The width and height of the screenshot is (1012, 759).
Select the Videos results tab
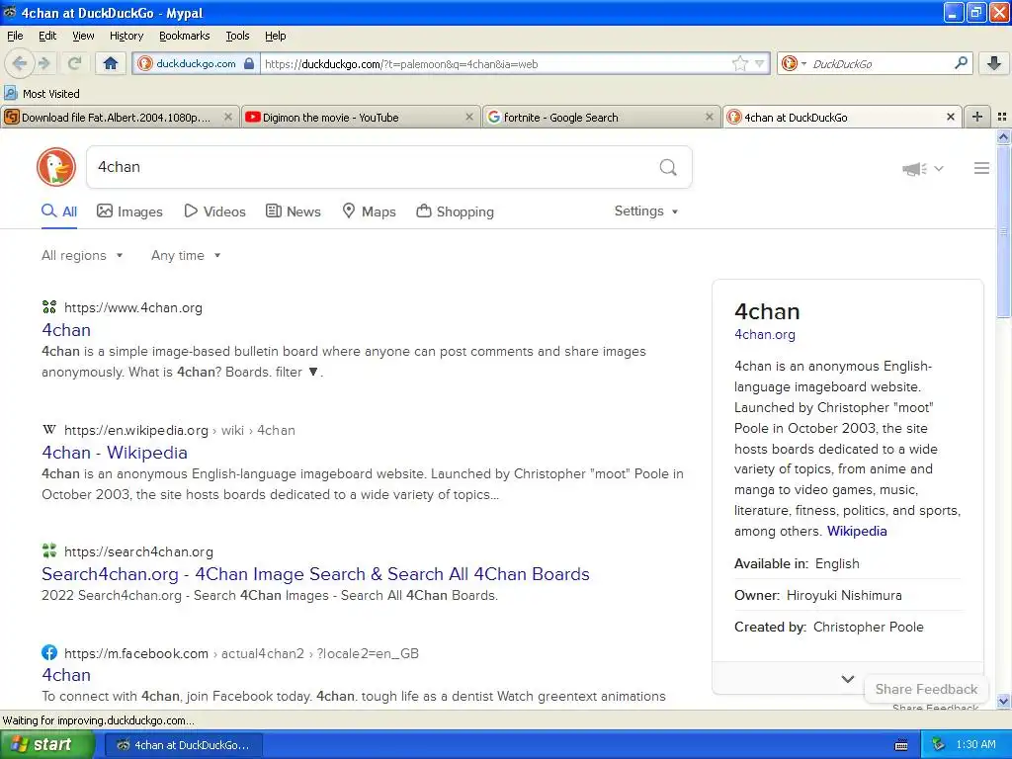pyautogui.click(x=214, y=211)
